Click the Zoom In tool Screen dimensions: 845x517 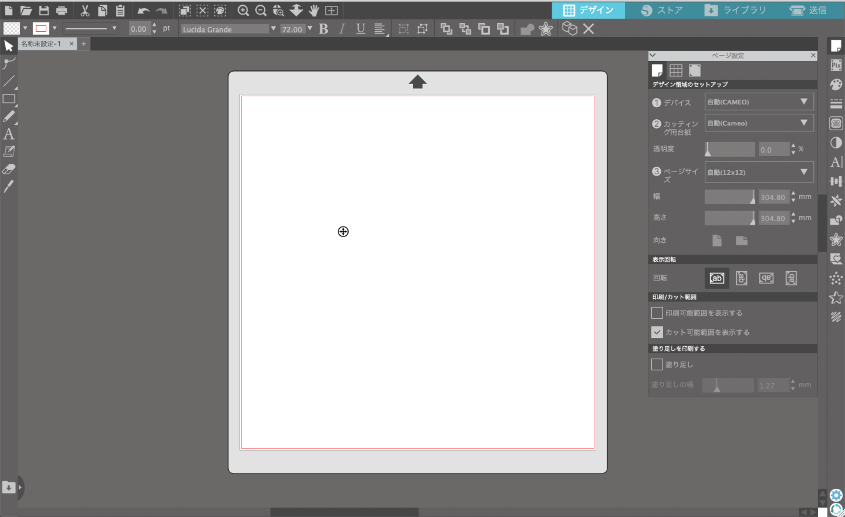point(243,10)
